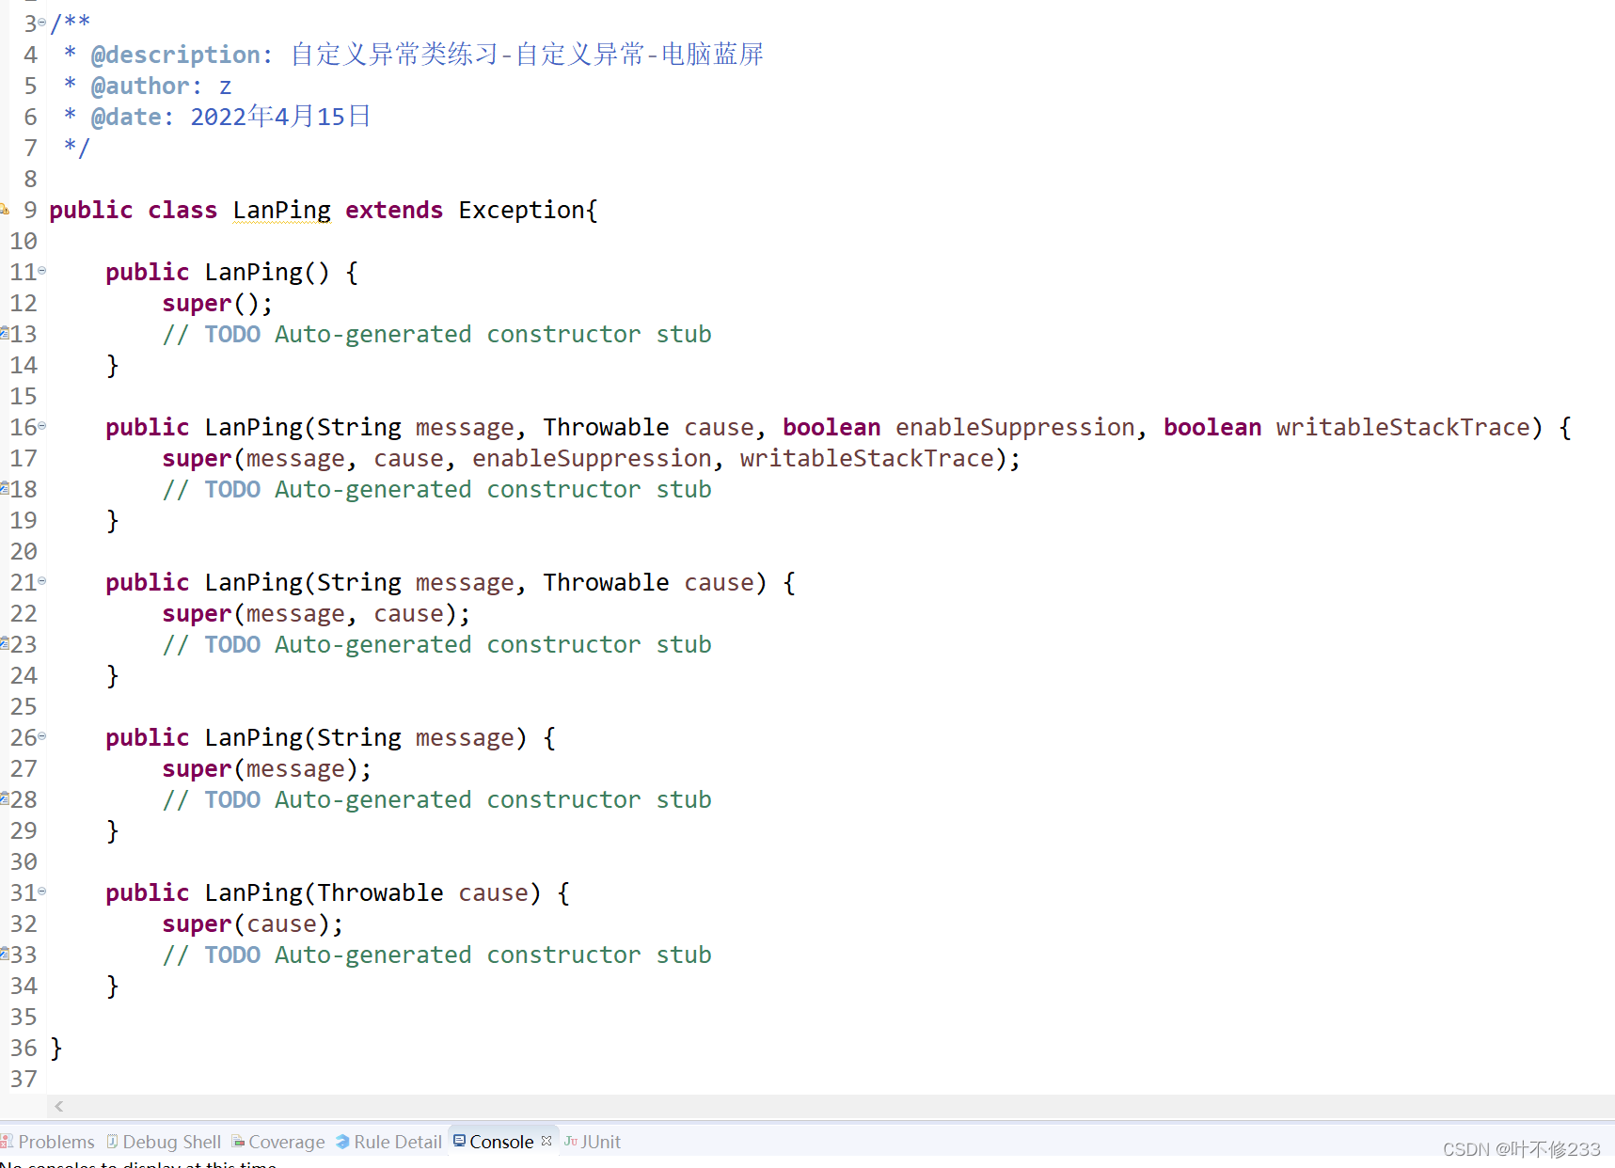Collapse the LanPing() constructor fold at line 11

[41, 271]
